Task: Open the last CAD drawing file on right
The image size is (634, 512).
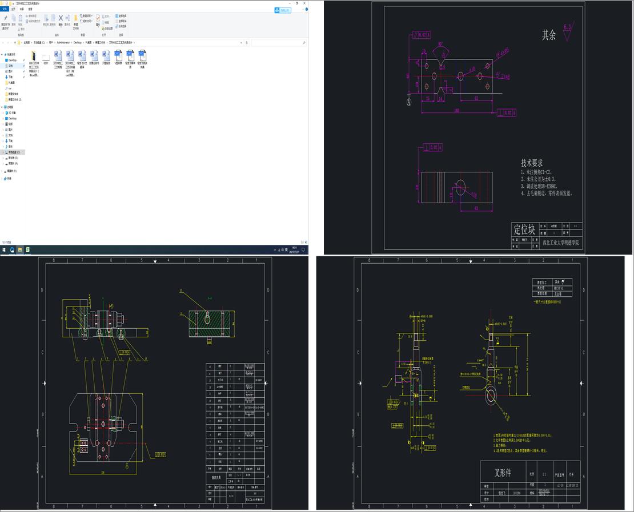Action: [142, 56]
